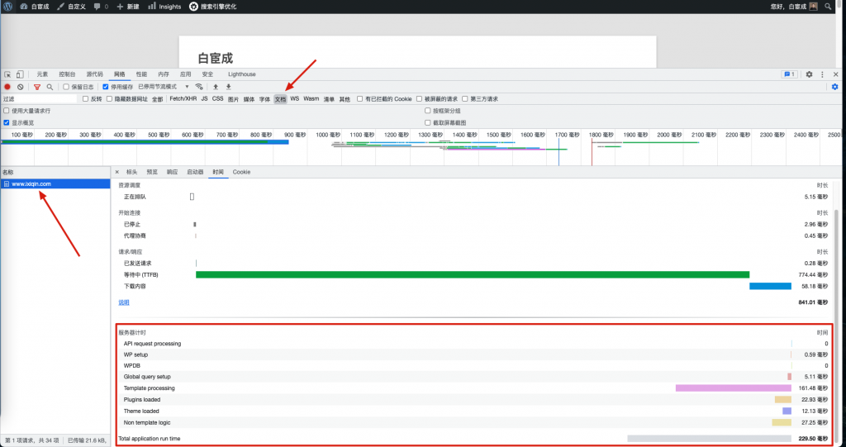Select the CSS resource type filter
846x447 pixels.
coord(217,98)
